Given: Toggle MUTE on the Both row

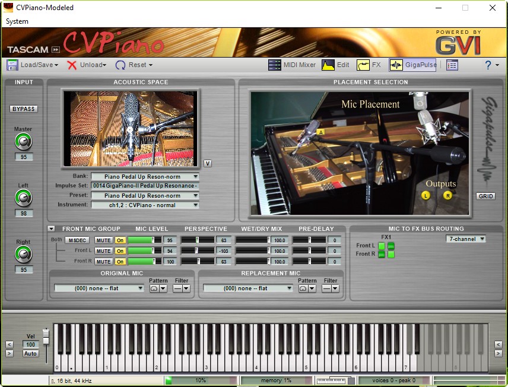Looking at the screenshot, I should [x=103, y=240].
